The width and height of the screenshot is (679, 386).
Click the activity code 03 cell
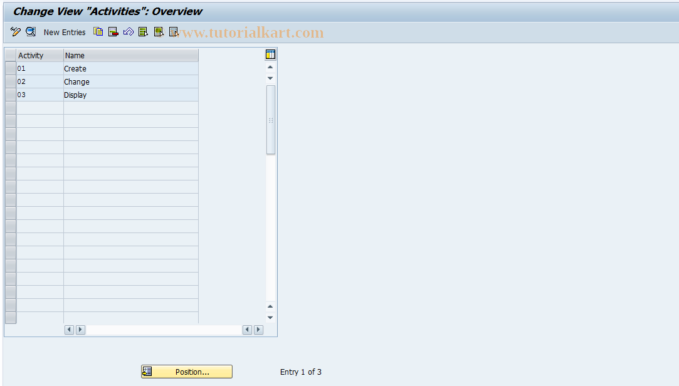coord(40,95)
